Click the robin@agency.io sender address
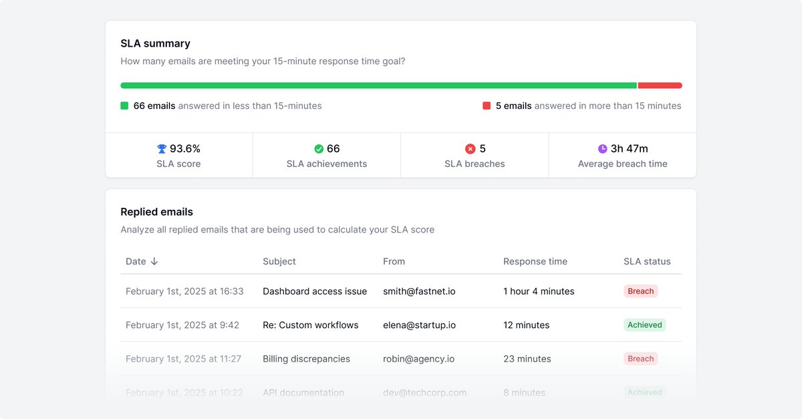This screenshot has height=419, width=802. tap(418, 359)
